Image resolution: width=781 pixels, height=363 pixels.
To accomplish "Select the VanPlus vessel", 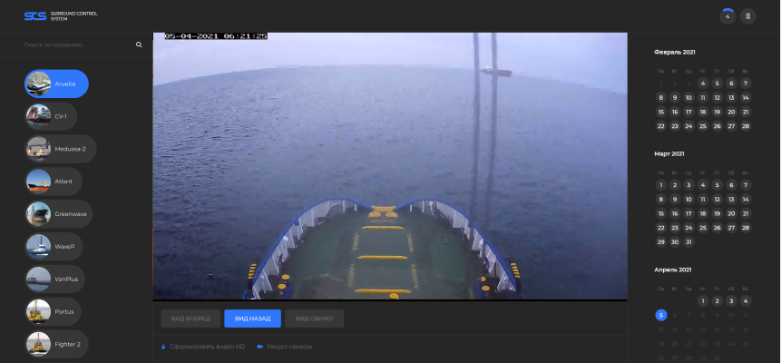I will [54, 280].
